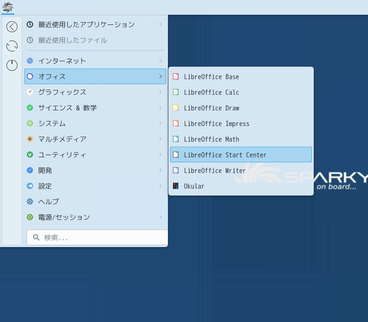Viewport: 368px width, 322px height.
Task: Expand the インターネット submenu arrow
Action: 160,61
